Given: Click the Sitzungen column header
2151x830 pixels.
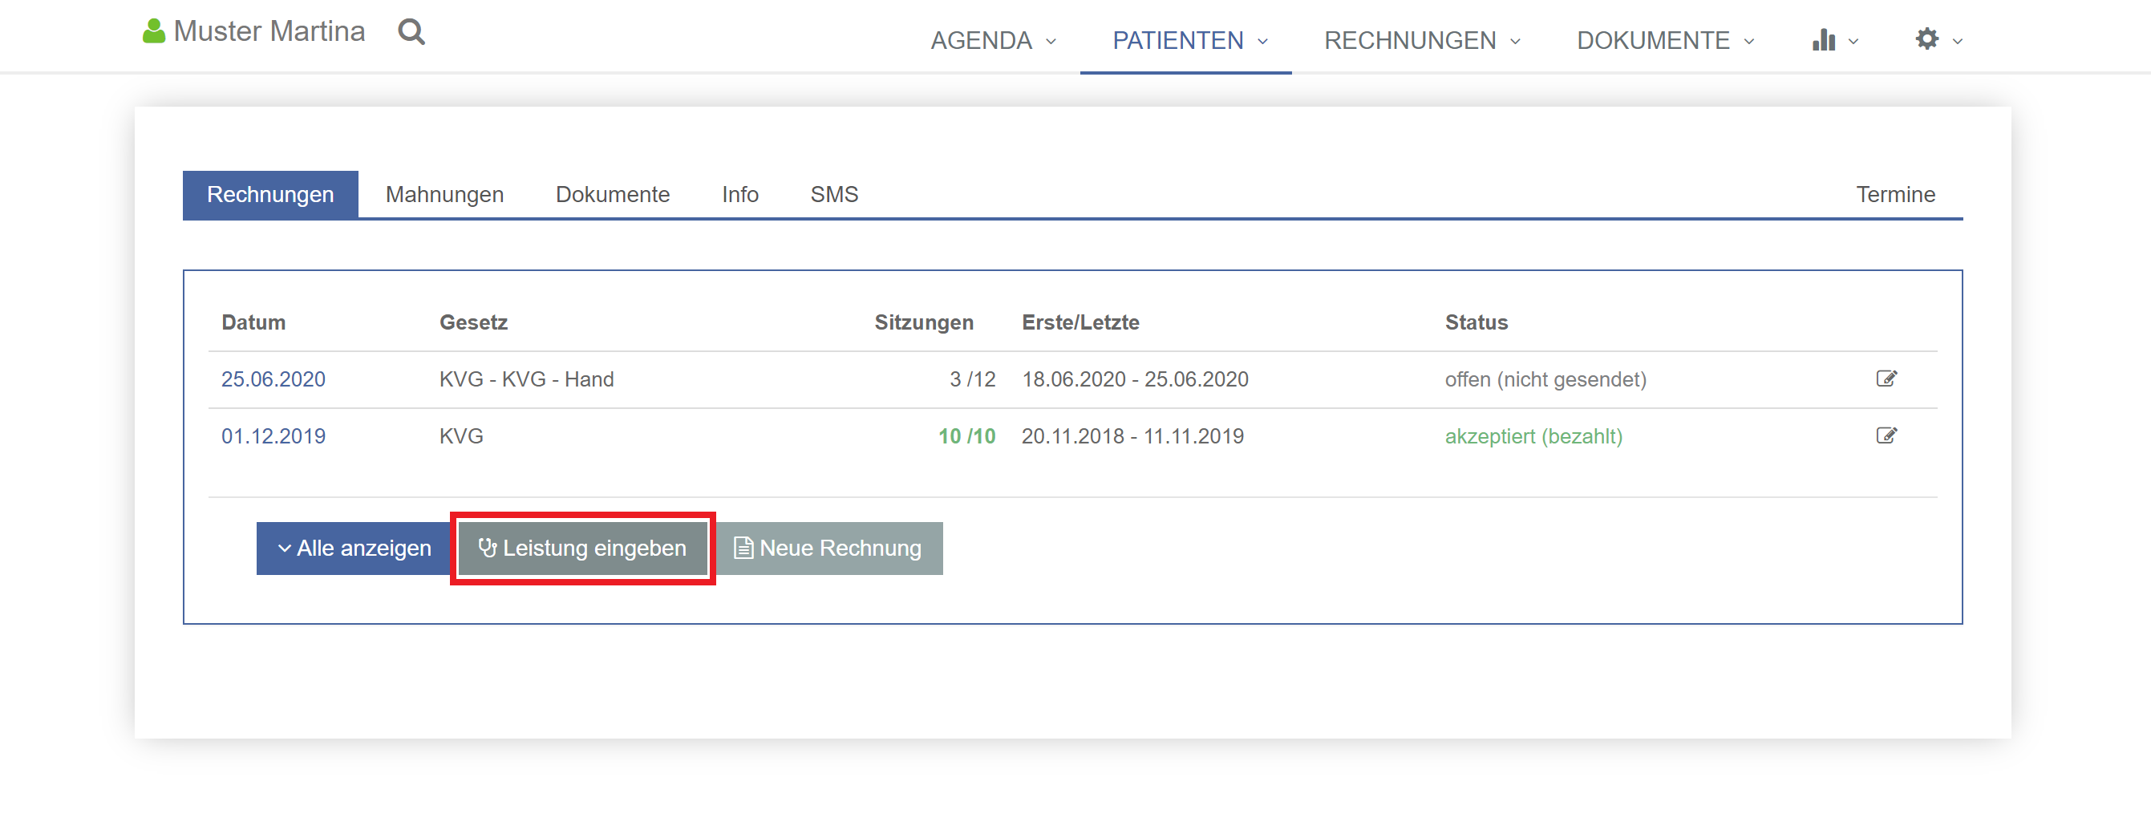Looking at the screenshot, I should [924, 322].
